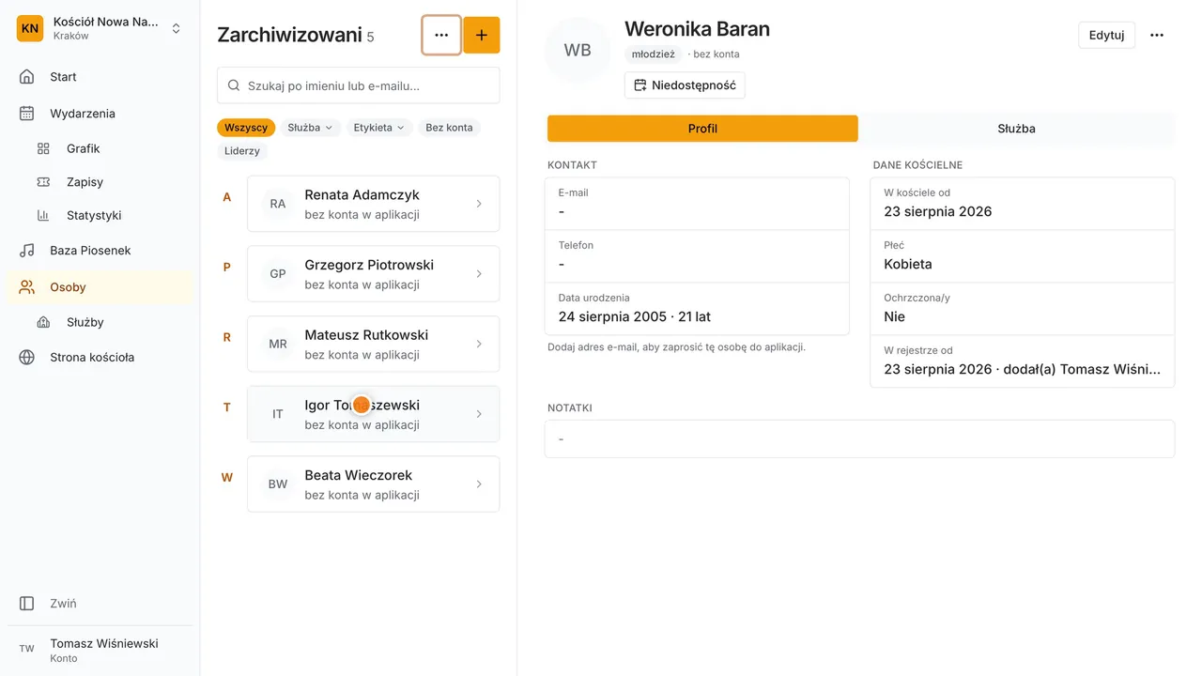Click the Niedostępność button

pyautogui.click(x=685, y=85)
